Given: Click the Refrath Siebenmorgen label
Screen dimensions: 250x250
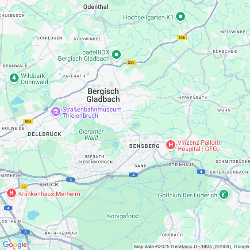Looking at the screenshot, I should (96, 159).
